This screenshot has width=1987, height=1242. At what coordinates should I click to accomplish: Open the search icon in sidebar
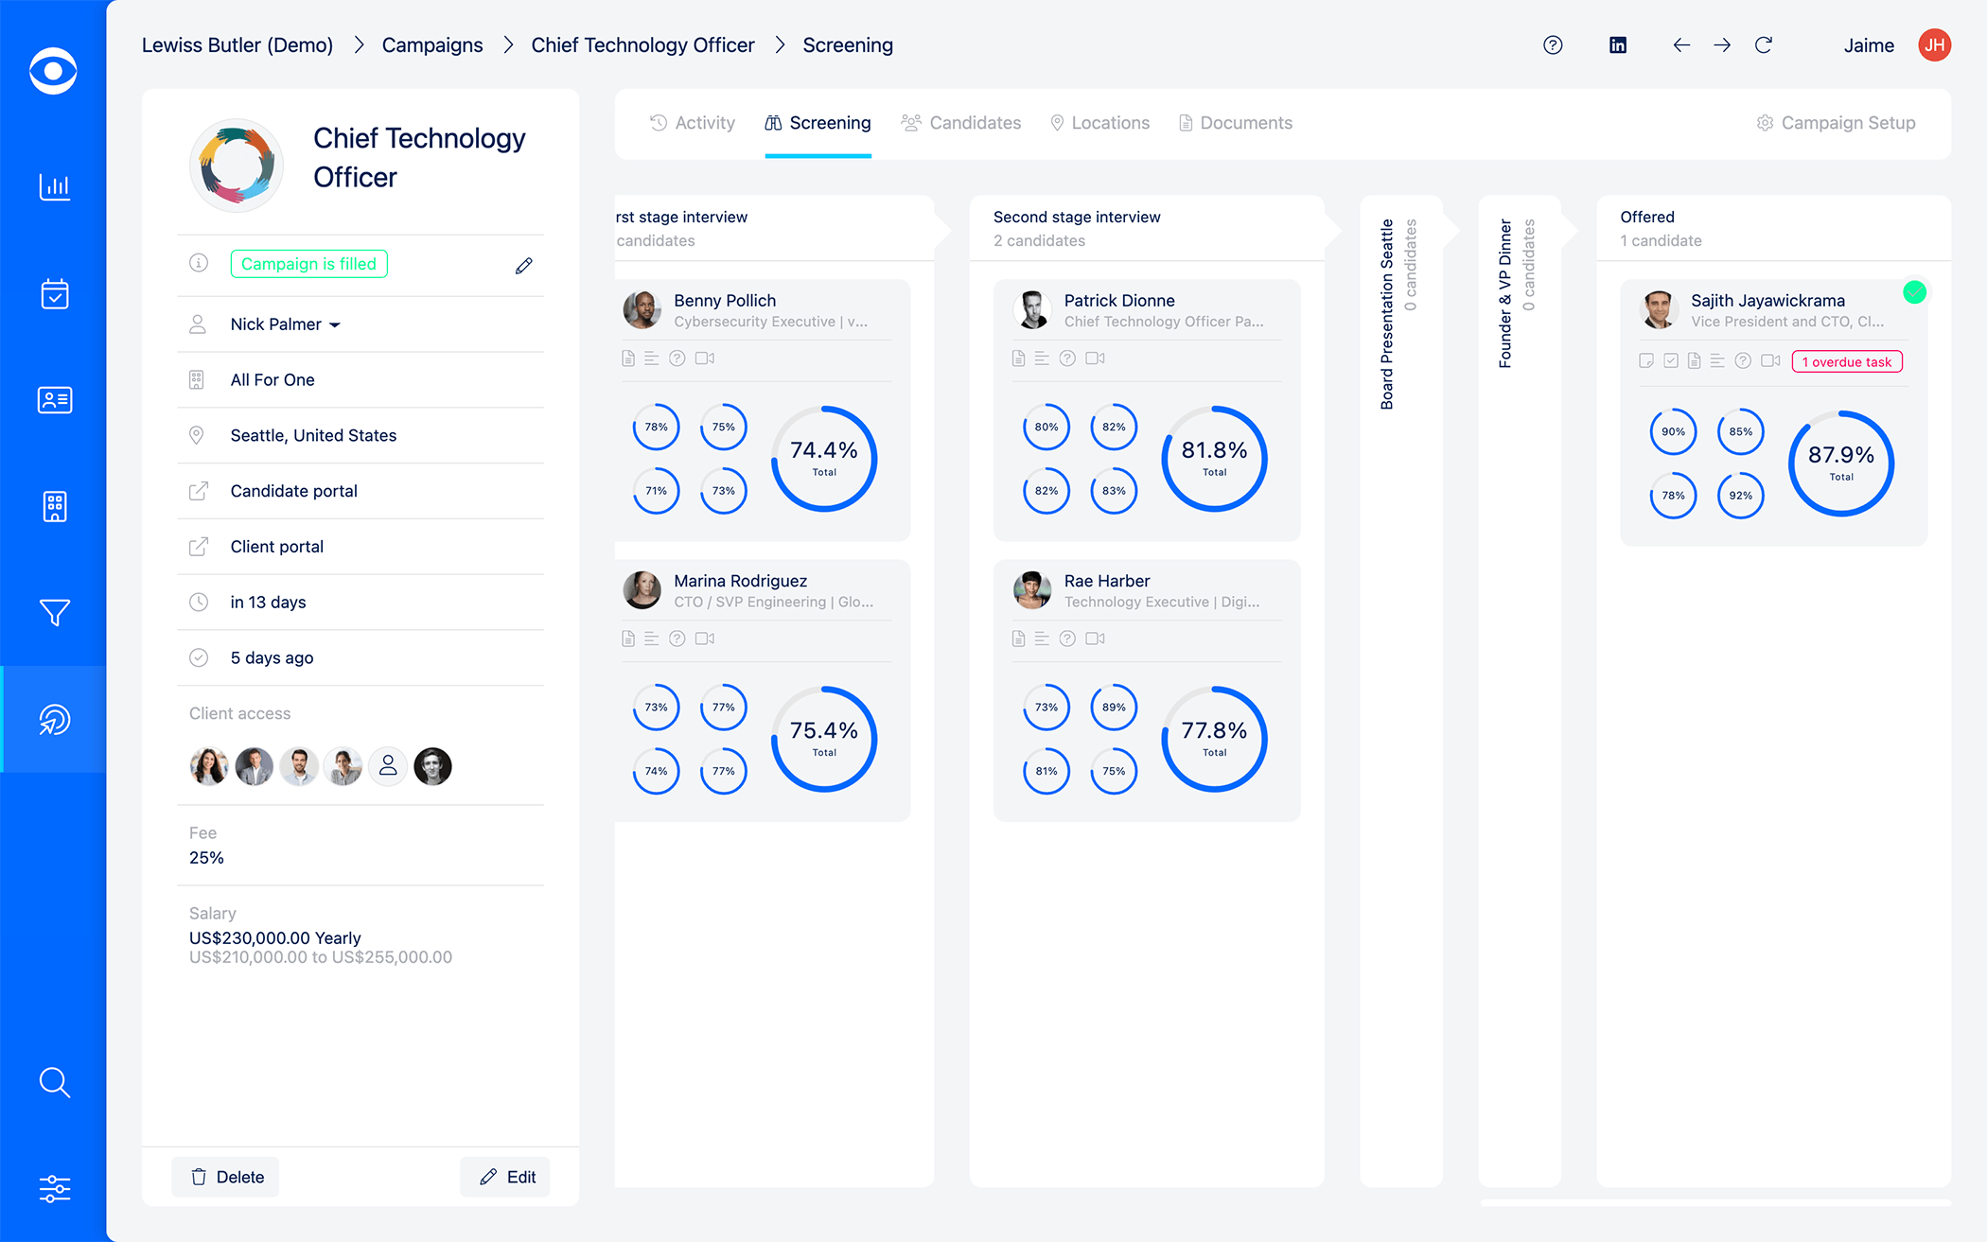54,1082
